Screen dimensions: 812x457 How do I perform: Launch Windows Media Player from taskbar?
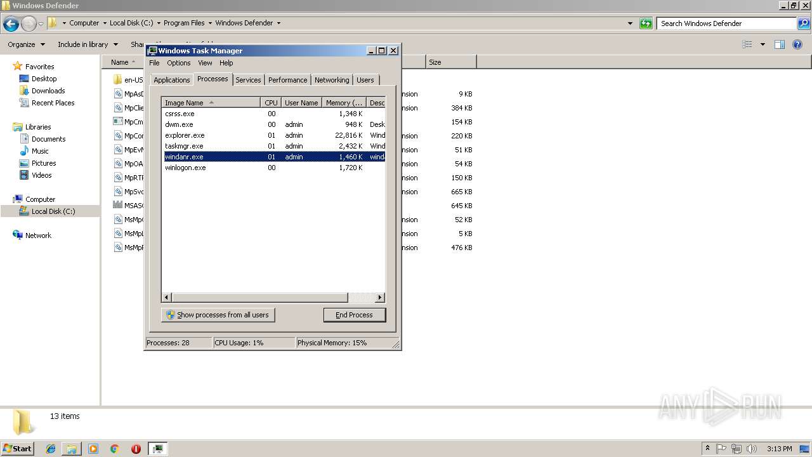[x=93, y=449]
